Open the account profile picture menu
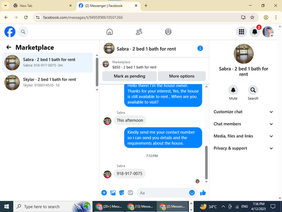Image resolution: width=282 pixels, height=212 pixels. pos(268,32)
